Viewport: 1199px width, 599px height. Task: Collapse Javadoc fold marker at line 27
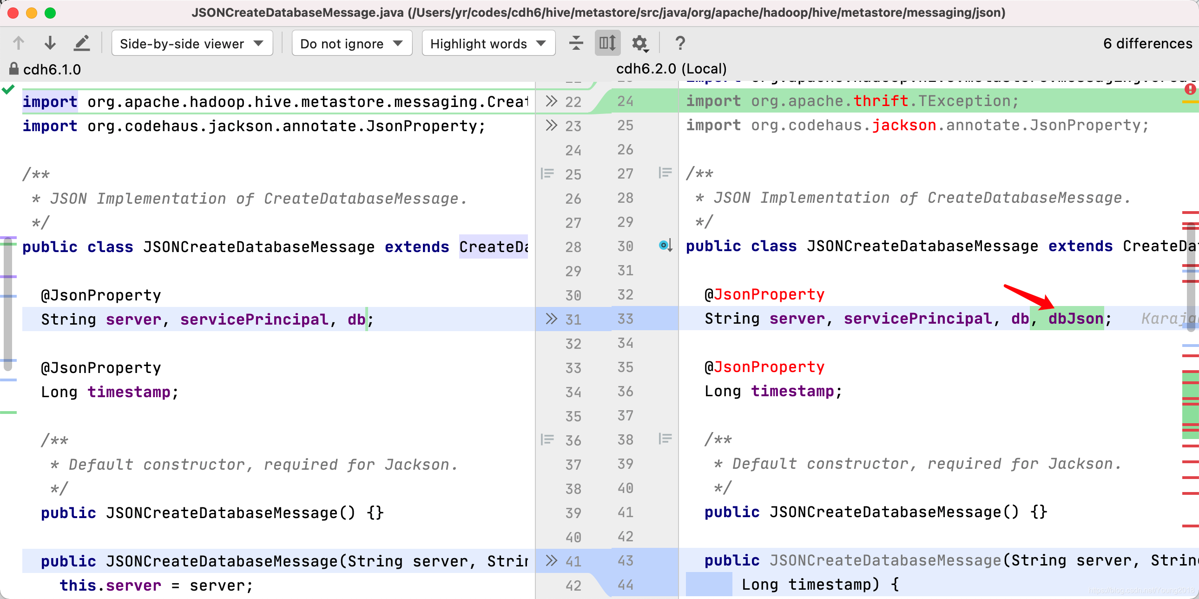[x=665, y=173]
